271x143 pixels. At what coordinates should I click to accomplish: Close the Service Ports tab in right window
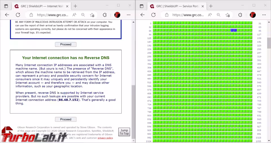[203, 6]
